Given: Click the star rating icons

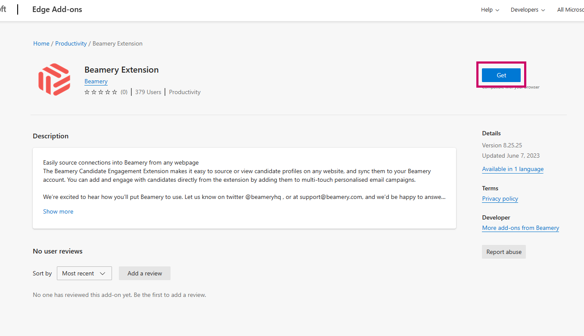Looking at the screenshot, I should pyautogui.click(x=101, y=92).
